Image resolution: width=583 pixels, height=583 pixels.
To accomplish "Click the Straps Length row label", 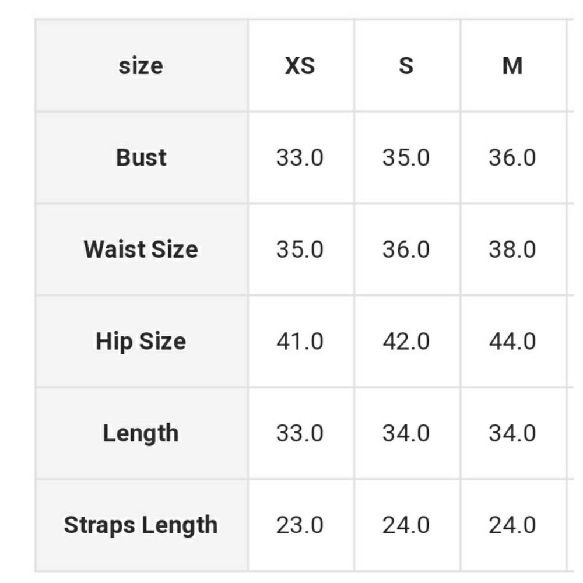I will coord(141,525).
